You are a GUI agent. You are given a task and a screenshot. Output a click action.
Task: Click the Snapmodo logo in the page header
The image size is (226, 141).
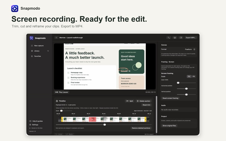(15, 8)
